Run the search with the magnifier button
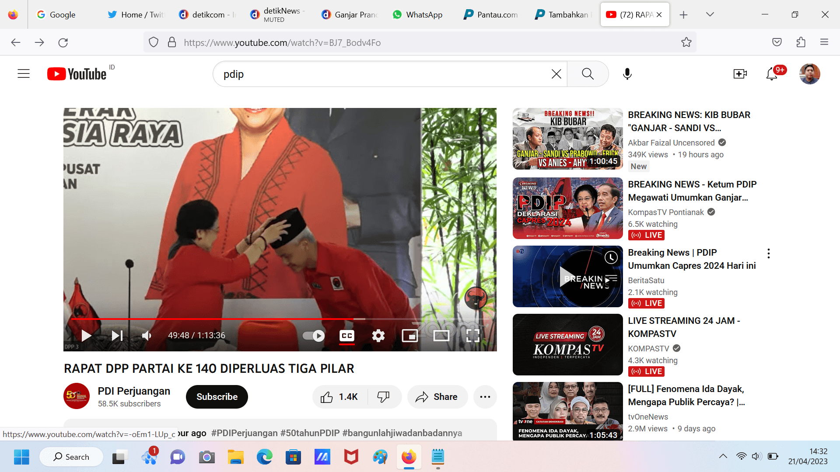The height and width of the screenshot is (472, 840). pyautogui.click(x=588, y=74)
